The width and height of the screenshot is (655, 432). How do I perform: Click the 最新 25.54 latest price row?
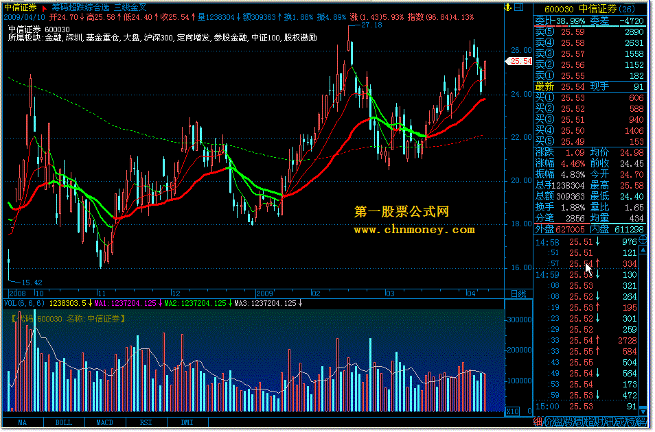click(x=589, y=86)
